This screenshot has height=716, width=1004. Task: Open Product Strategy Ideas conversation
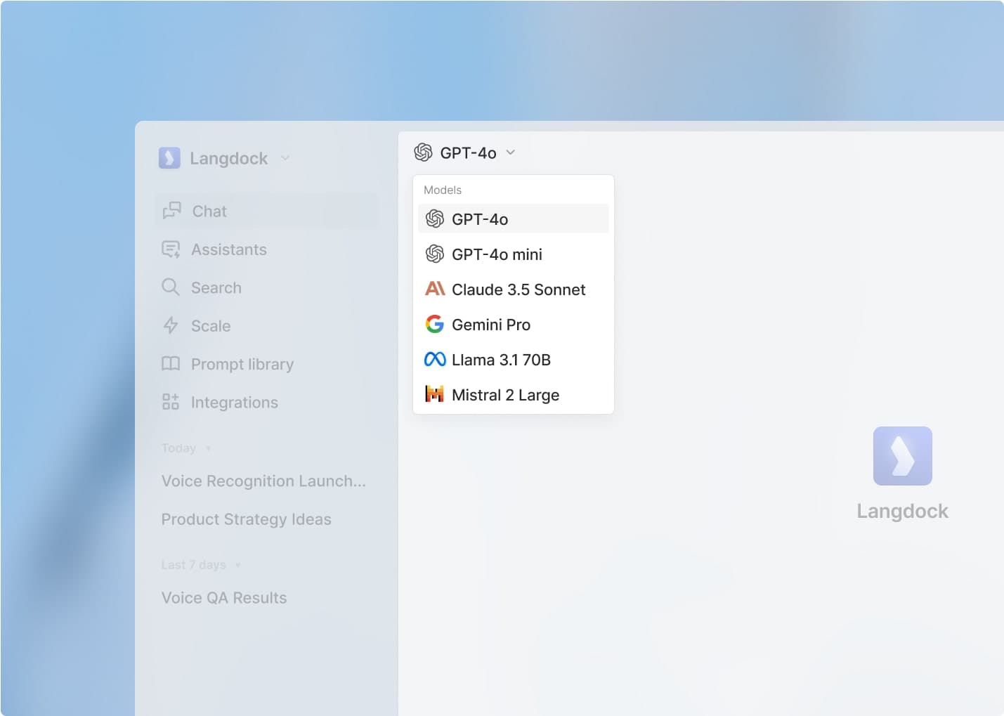coord(246,519)
